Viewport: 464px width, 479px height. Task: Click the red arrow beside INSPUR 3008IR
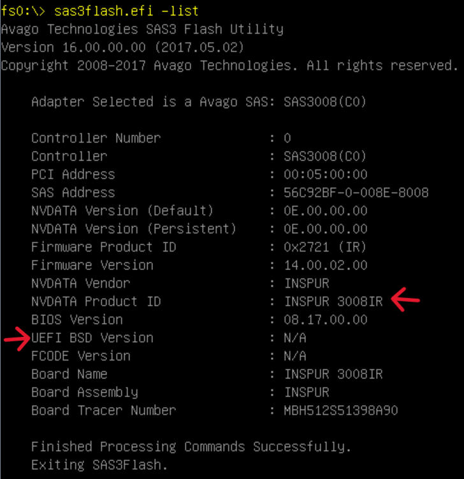pos(405,298)
